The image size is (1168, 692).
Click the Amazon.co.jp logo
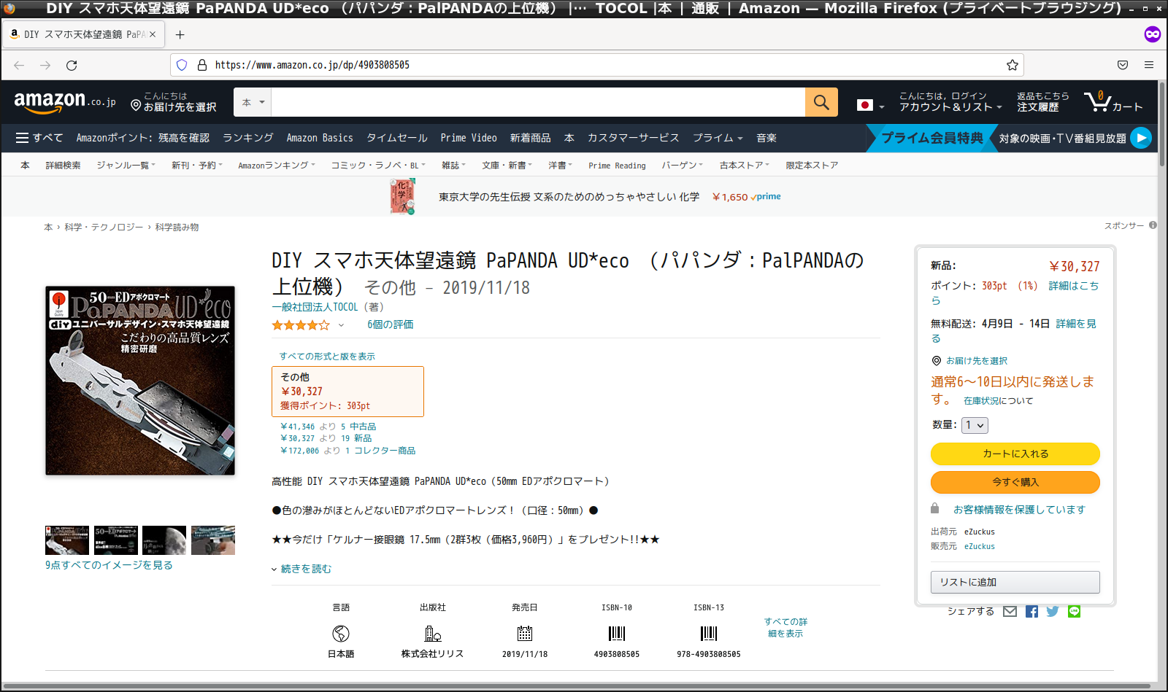(64, 102)
